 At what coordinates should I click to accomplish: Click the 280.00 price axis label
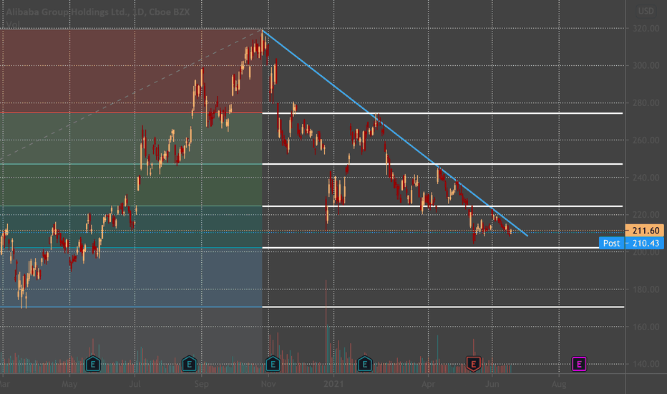[646, 102]
